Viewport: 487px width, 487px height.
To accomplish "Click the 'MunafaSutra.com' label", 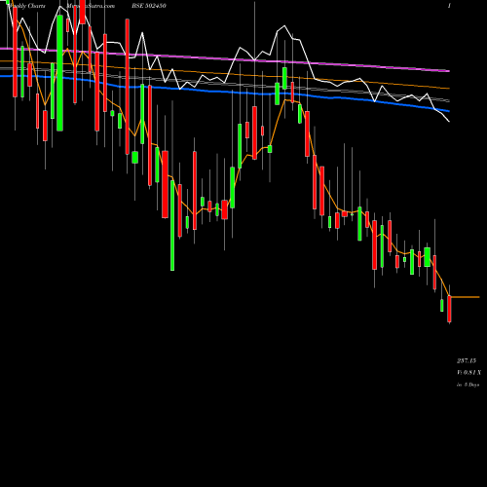I will pos(91,6).
